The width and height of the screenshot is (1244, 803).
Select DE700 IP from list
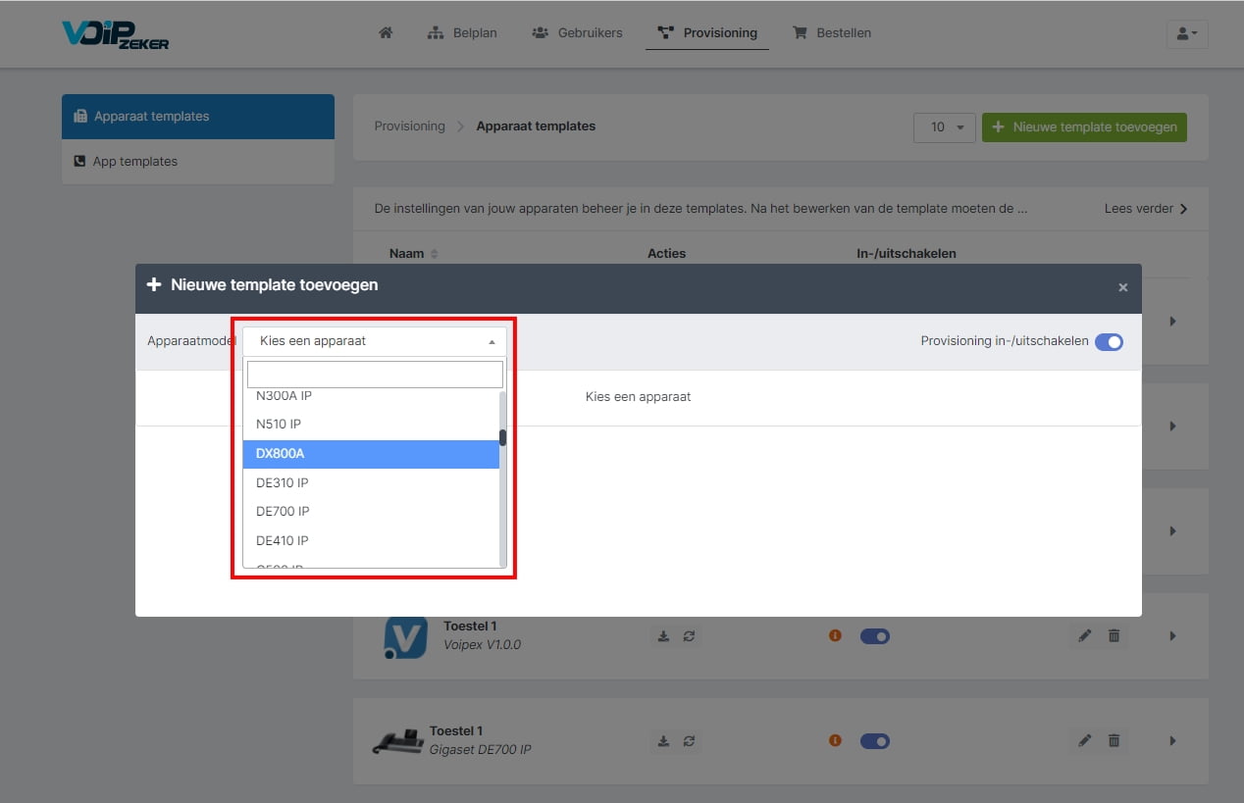(371, 512)
